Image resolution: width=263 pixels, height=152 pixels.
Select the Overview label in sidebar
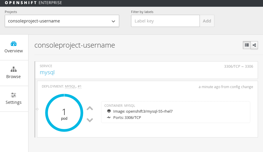click(14, 51)
